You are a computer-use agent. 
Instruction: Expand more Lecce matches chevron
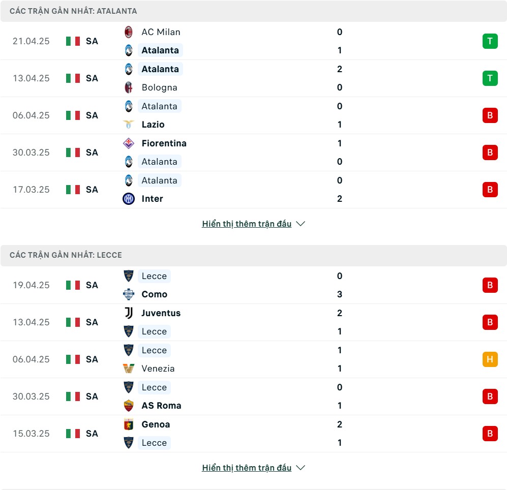click(301, 468)
